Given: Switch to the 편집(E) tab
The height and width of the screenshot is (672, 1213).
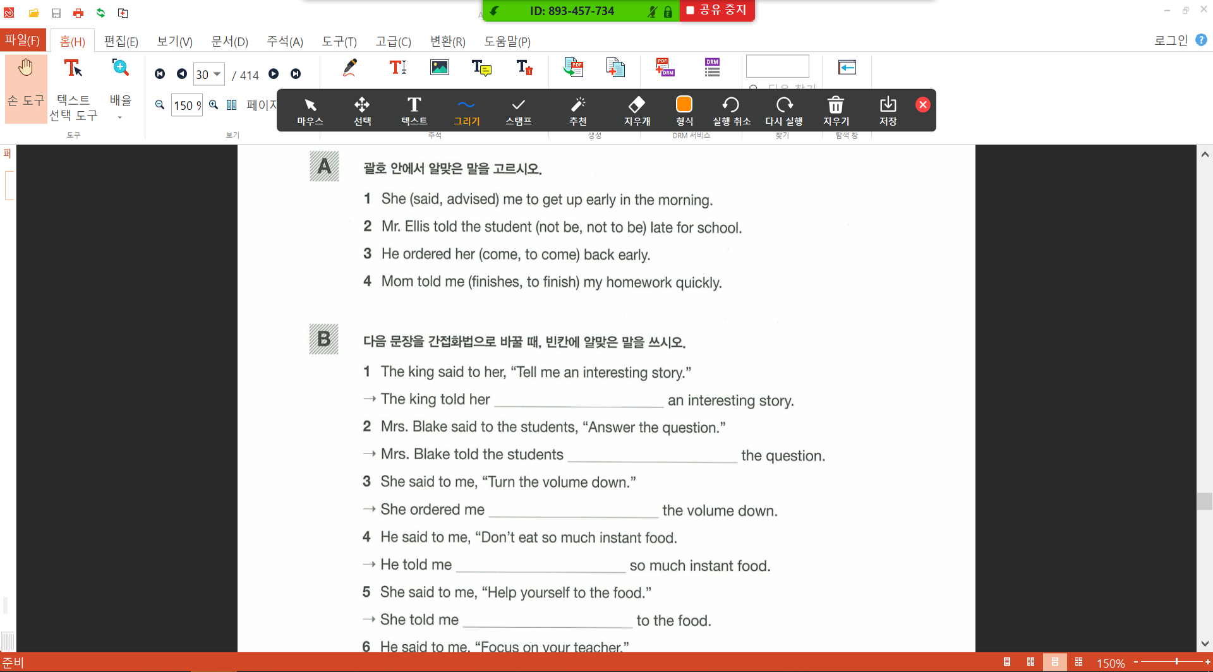Looking at the screenshot, I should pos(121,41).
